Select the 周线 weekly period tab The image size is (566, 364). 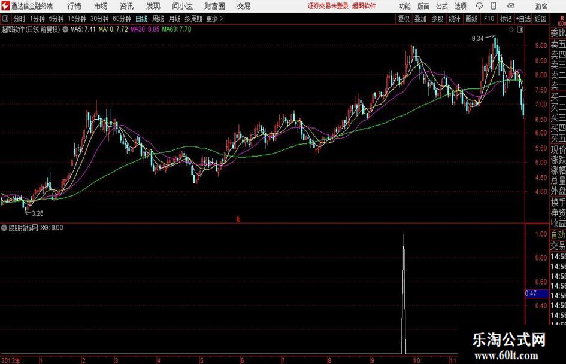[x=158, y=19]
